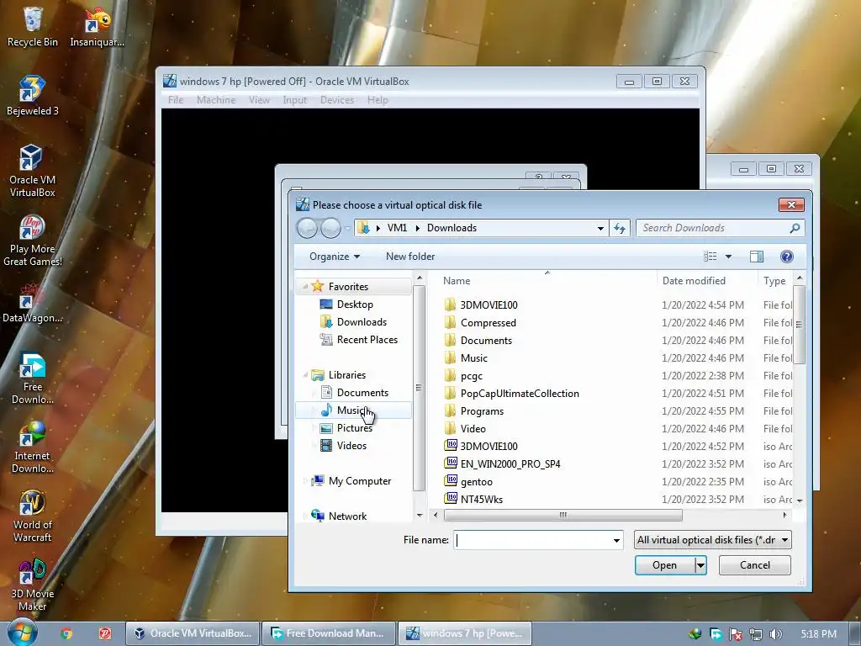Open the Organize dropdown menu
The width and height of the screenshot is (861, 646).
(335, 257)
